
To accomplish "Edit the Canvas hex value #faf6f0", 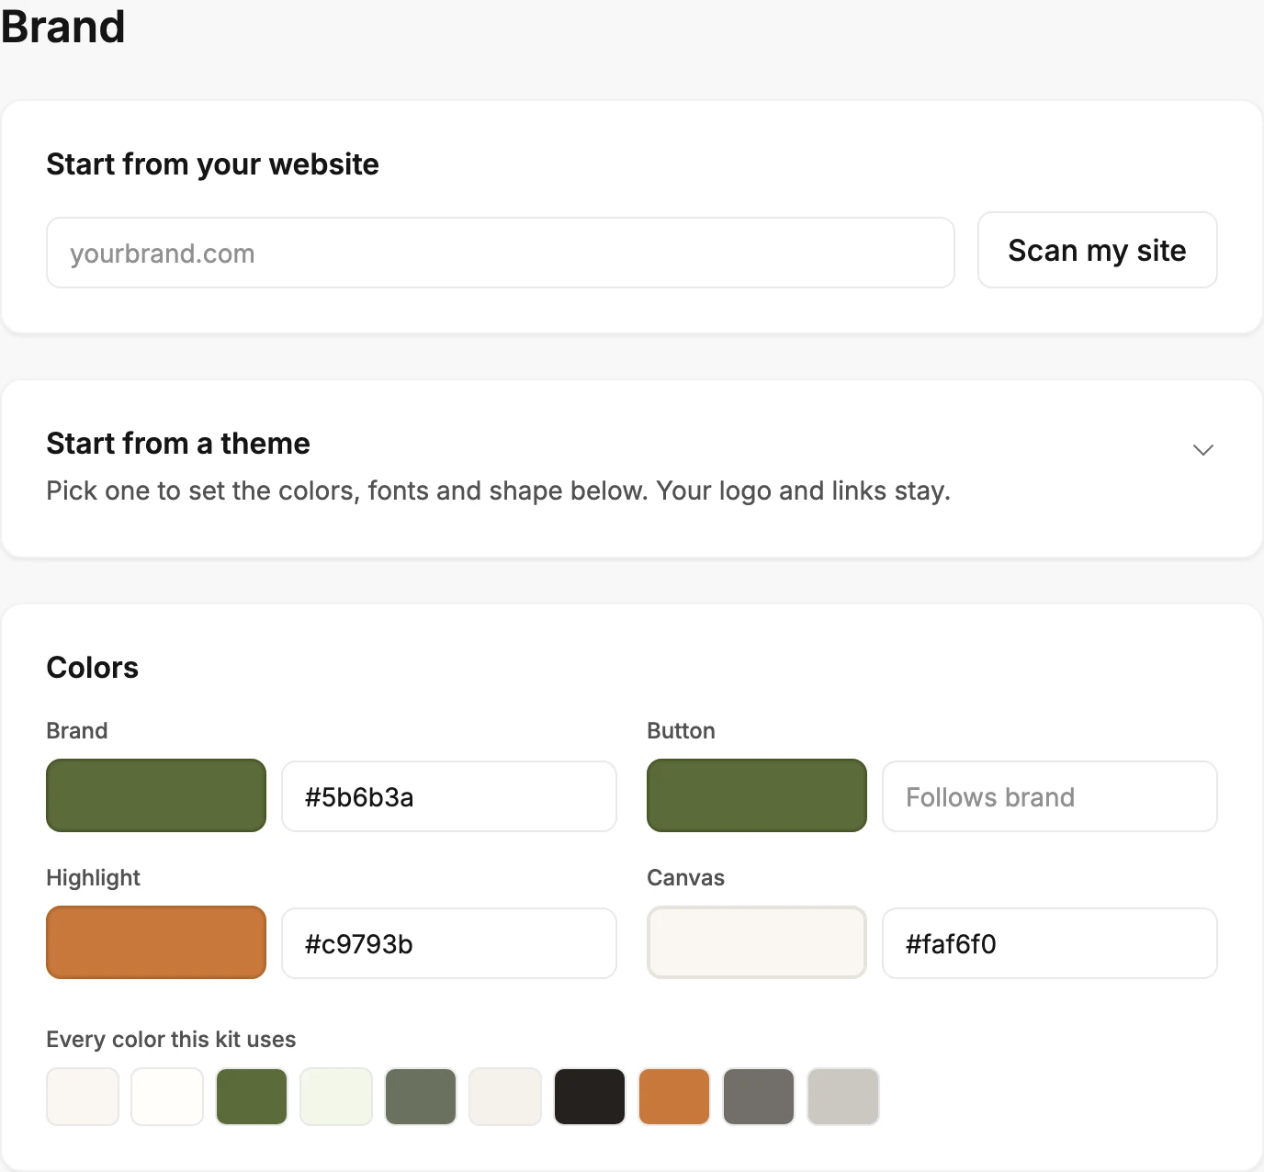I will click(1050, 943).
